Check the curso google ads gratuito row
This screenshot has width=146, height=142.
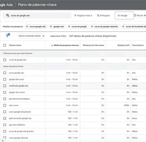pos(5,112)
